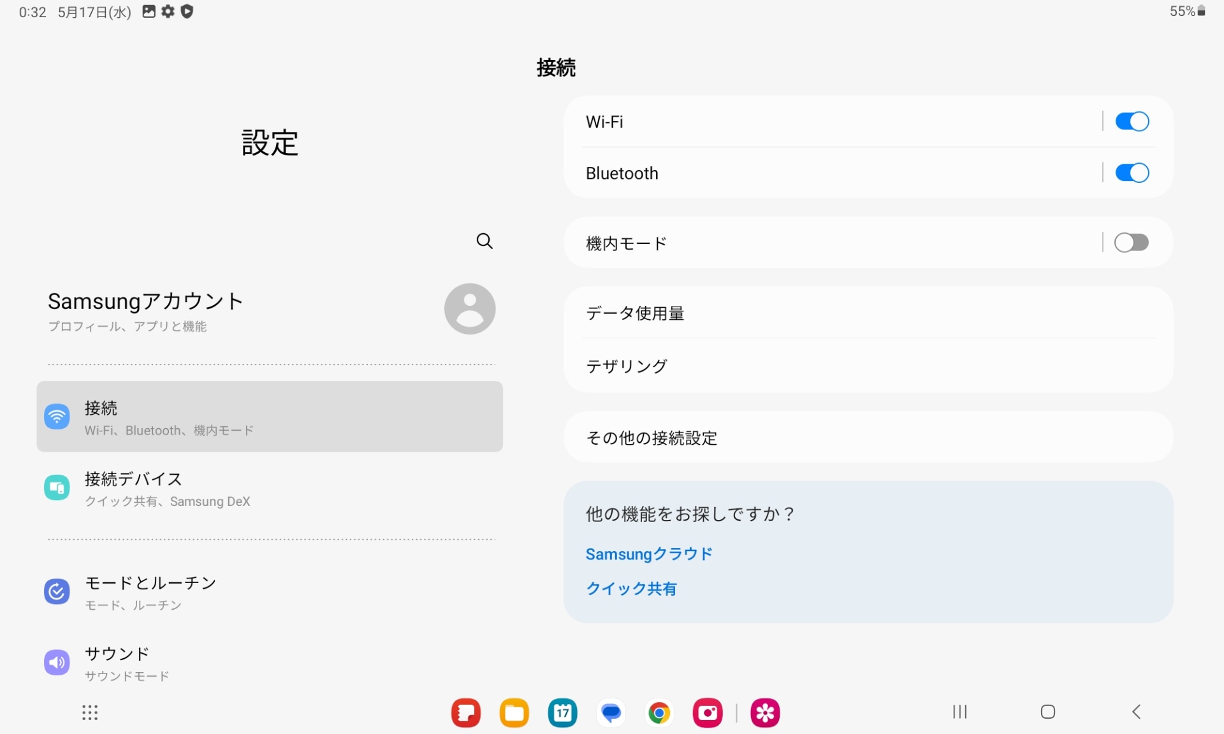
Task: Turn off the Wi-Fi switch
Action: [1132, 121]
